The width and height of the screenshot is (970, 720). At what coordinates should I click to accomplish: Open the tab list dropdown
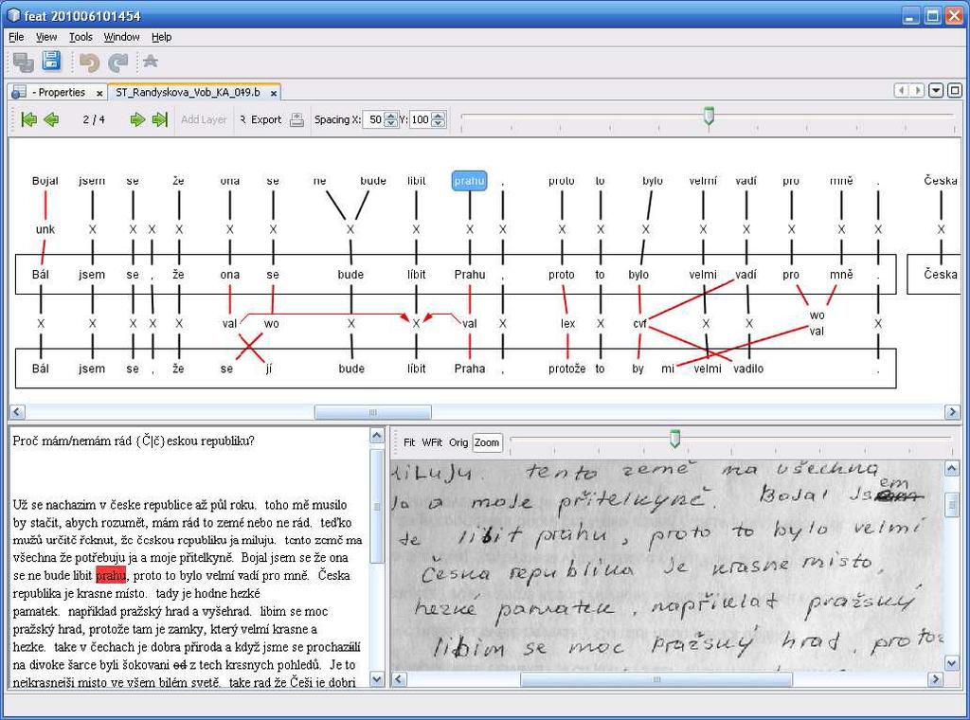(x=937, y=91)
